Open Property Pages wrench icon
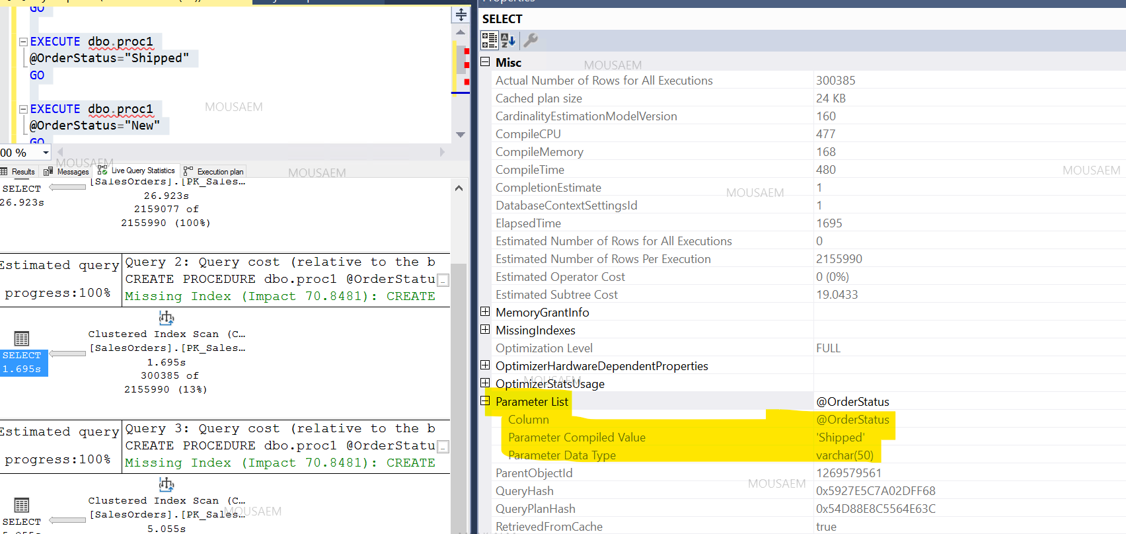Viewport: 1126px width, 534px height. (531, 40)
